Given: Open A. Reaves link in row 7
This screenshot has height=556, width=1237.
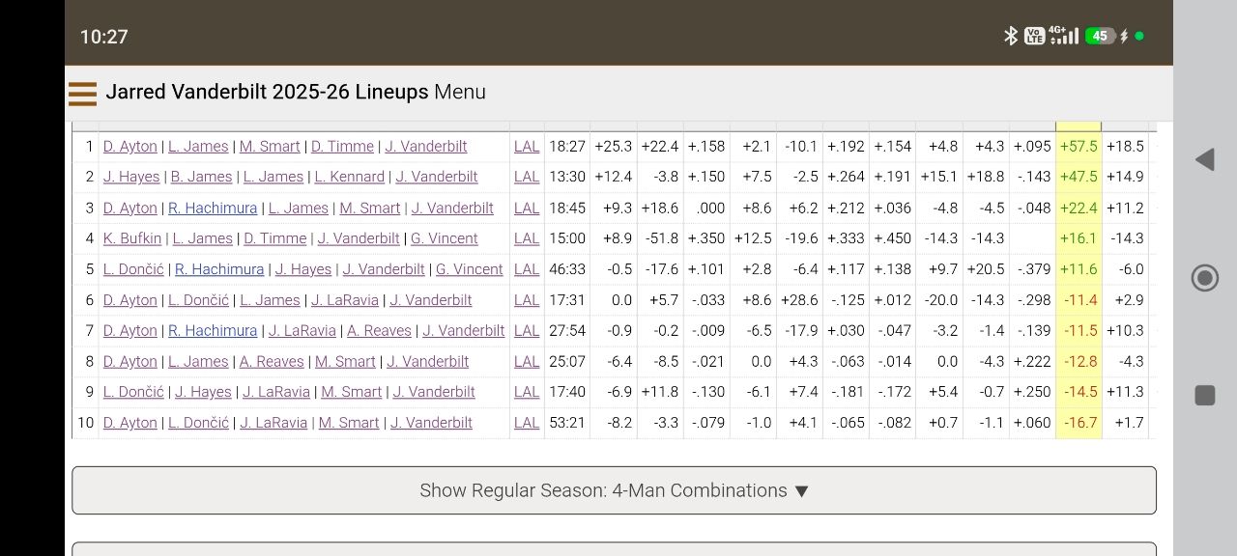Looking at the screenshot, I should point(379,330).
